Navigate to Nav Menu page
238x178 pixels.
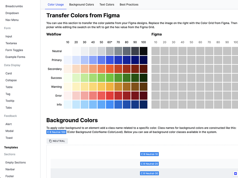pos(12,20)
